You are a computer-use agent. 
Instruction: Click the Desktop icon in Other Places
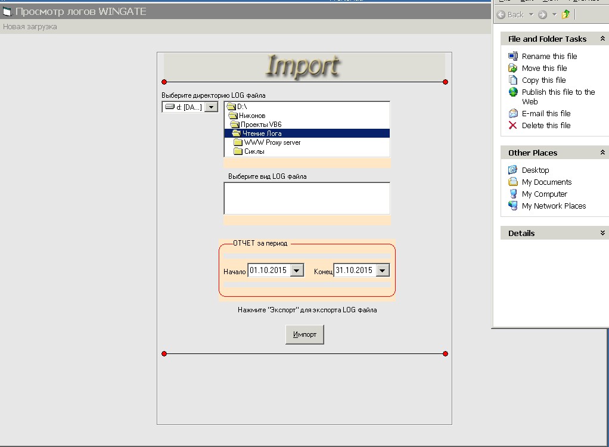(x=512, y=170)
